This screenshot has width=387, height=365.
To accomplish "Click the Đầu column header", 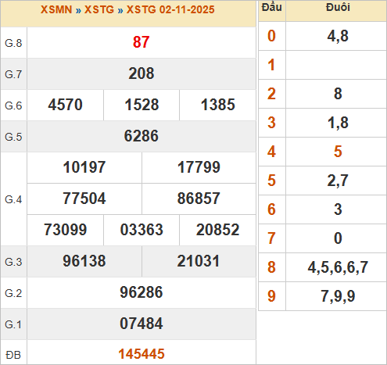I will tap(272, 7).
